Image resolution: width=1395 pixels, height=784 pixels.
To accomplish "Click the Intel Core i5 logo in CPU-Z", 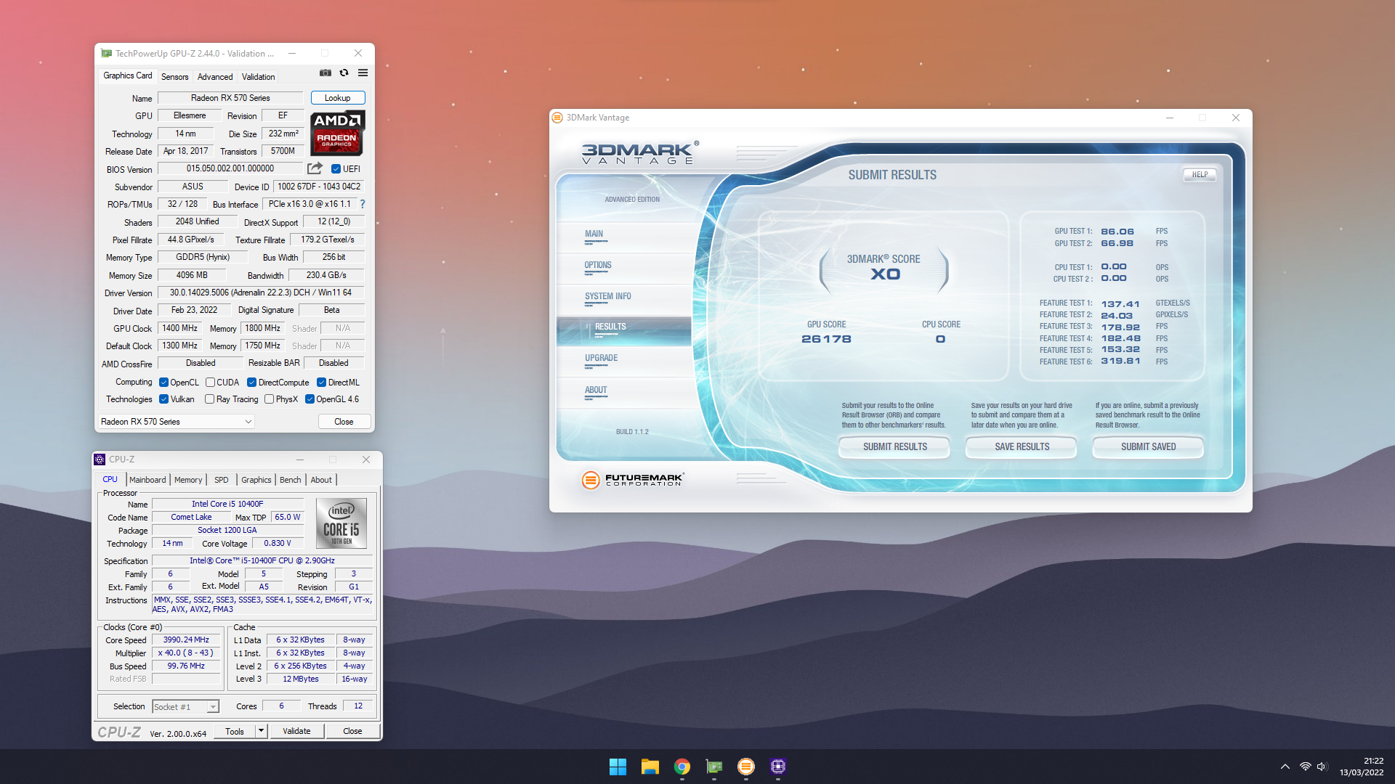I will click(341, 523).
